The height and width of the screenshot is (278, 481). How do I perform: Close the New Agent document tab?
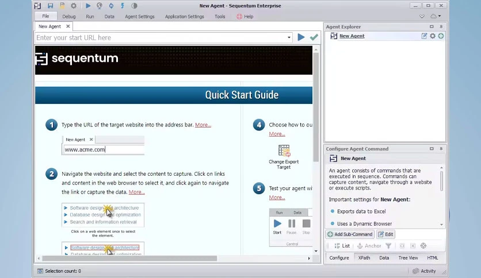(68, 26)
